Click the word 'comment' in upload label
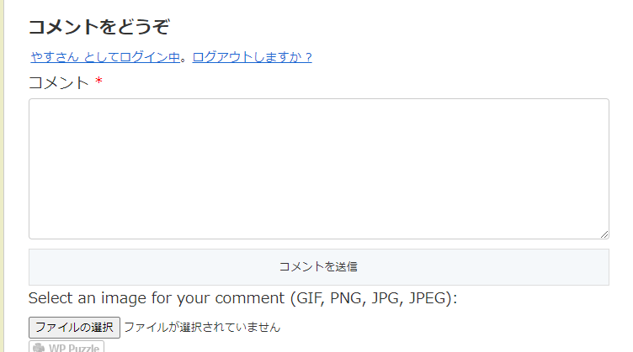The height and width of the screenshot is (352, 633). (249, 298)
